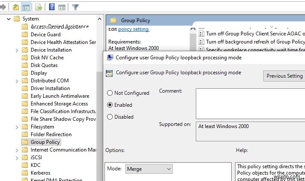This screenshot has height=181, width=305.
Task: Click the Device Guard folder icon
Action: coord(25,35)
